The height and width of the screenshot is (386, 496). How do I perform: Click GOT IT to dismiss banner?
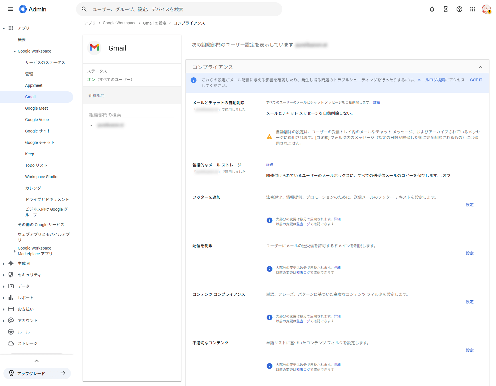[x=476, y=80]
